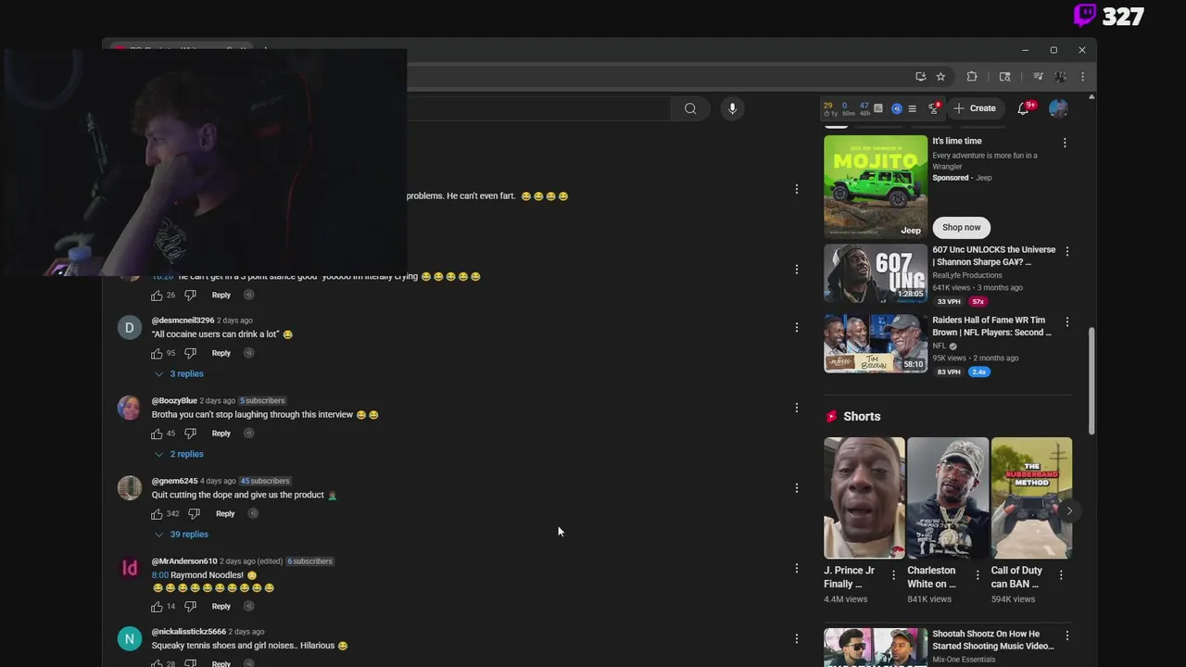The image size is (1186, 667).
Task: Open @BoozyBlue channel link
Action: pyautogui.click(x=174, y=401)
